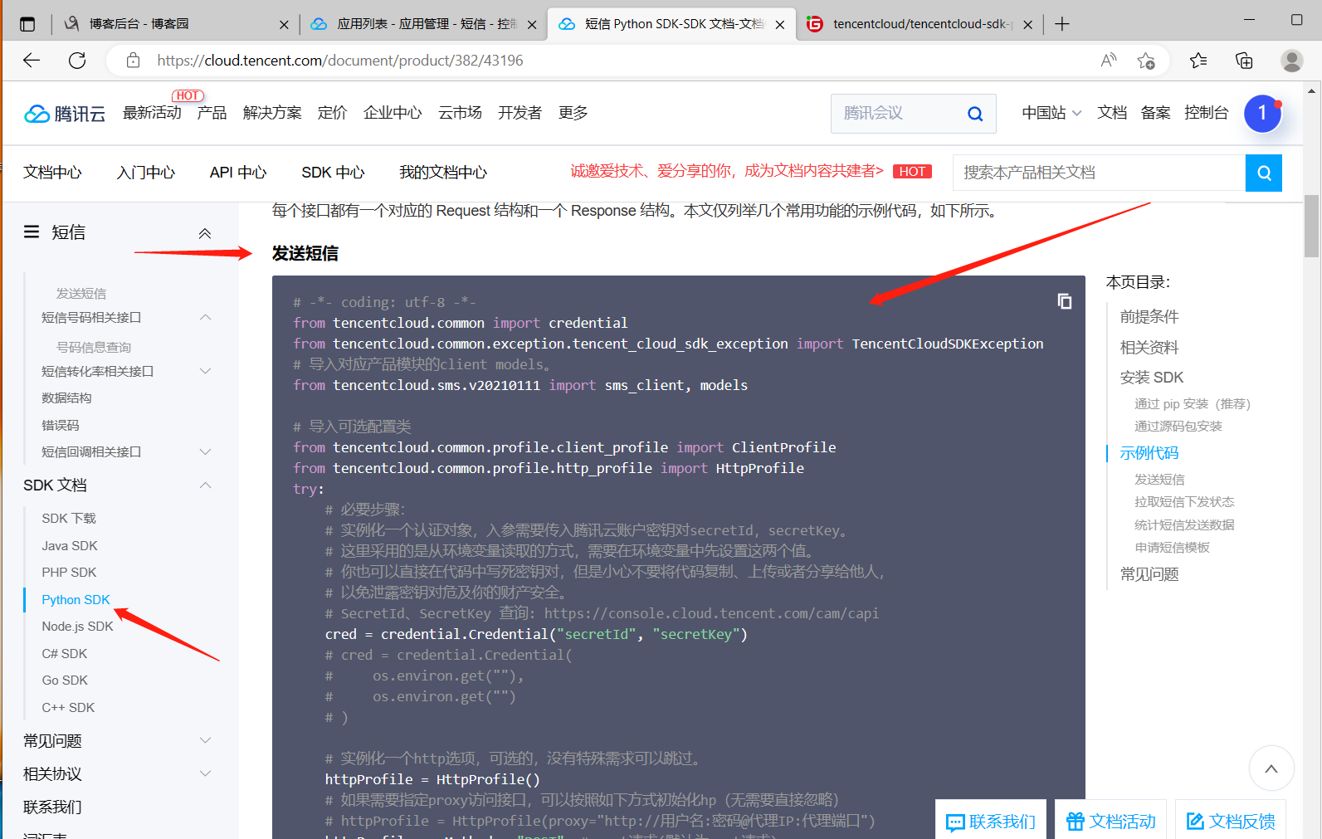Open the API 中心 nav item

(x=238, y=173)
